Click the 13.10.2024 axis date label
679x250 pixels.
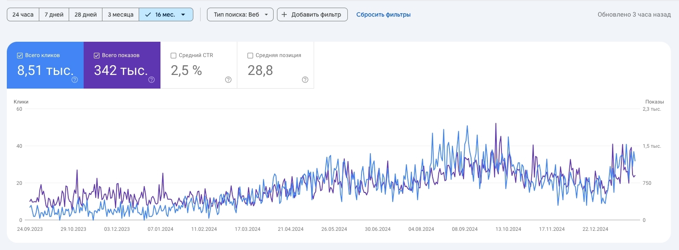pyautogui.click(x=508, y=229)
